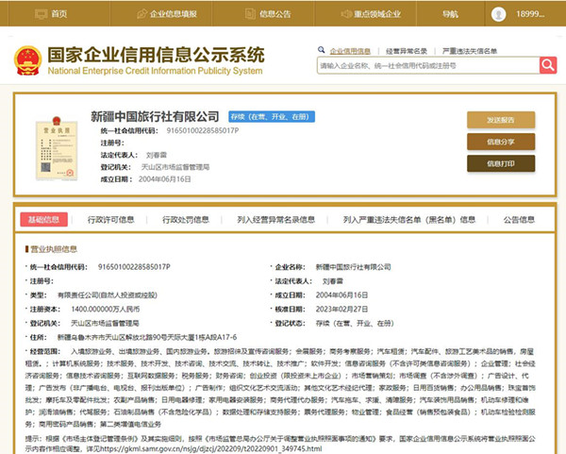Click the 首页 monitor icon
566x454 pixels.
[x=42, y=14]
